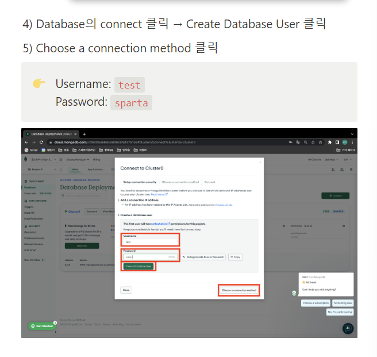Click the green Create button
The image size is (377, 357).
point(336,196)
